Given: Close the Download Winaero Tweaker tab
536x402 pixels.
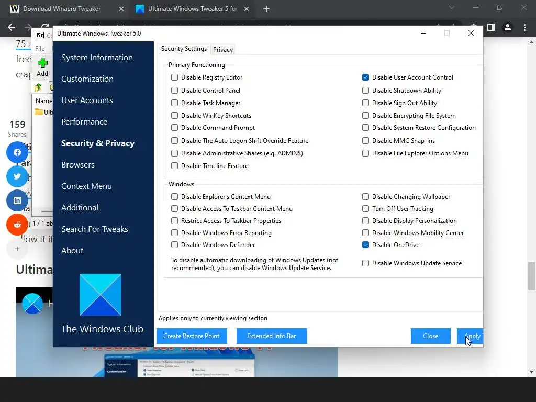Looking at the screenshot, I should [121, 9].
